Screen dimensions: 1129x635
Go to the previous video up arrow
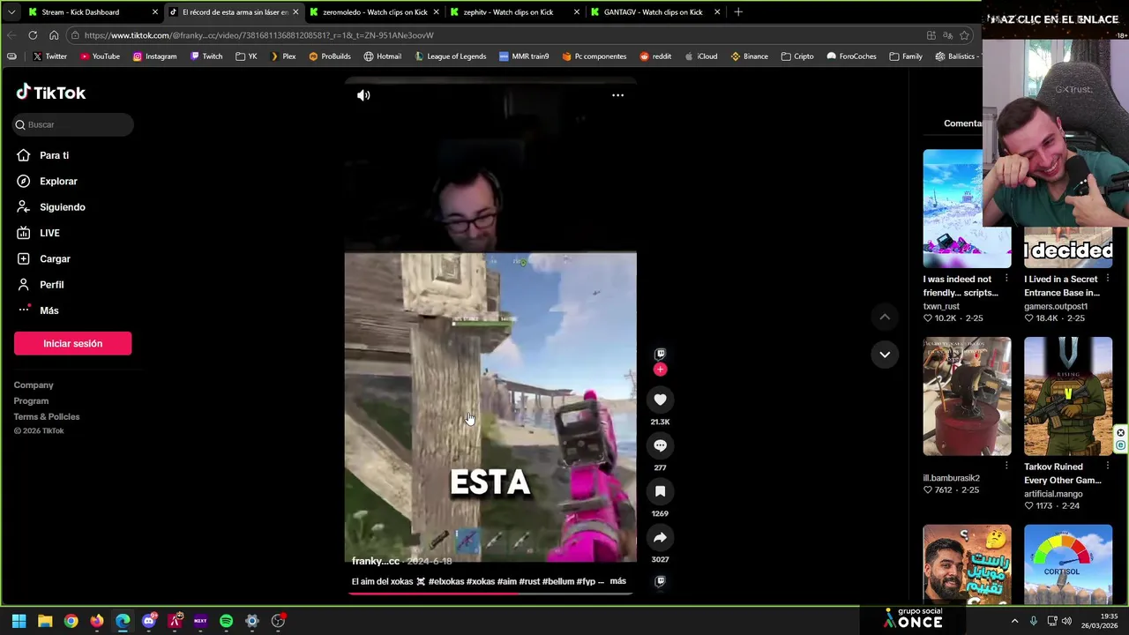tap(884, 317)
